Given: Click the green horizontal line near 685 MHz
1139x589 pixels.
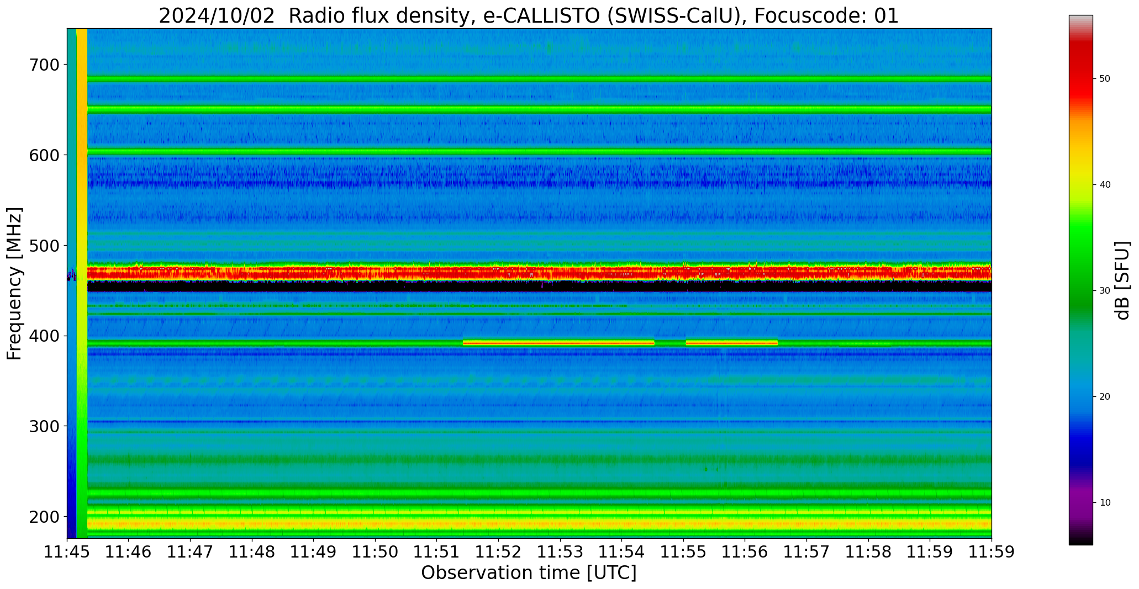Looking at the screenshot, I should coord(539,79).
